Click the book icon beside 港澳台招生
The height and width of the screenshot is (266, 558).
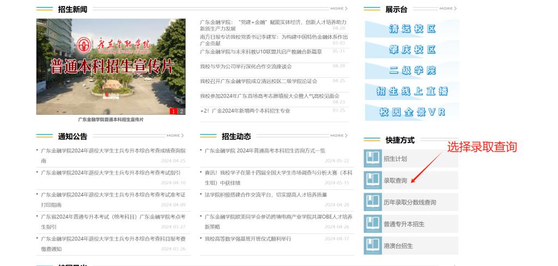click(373, 245)
